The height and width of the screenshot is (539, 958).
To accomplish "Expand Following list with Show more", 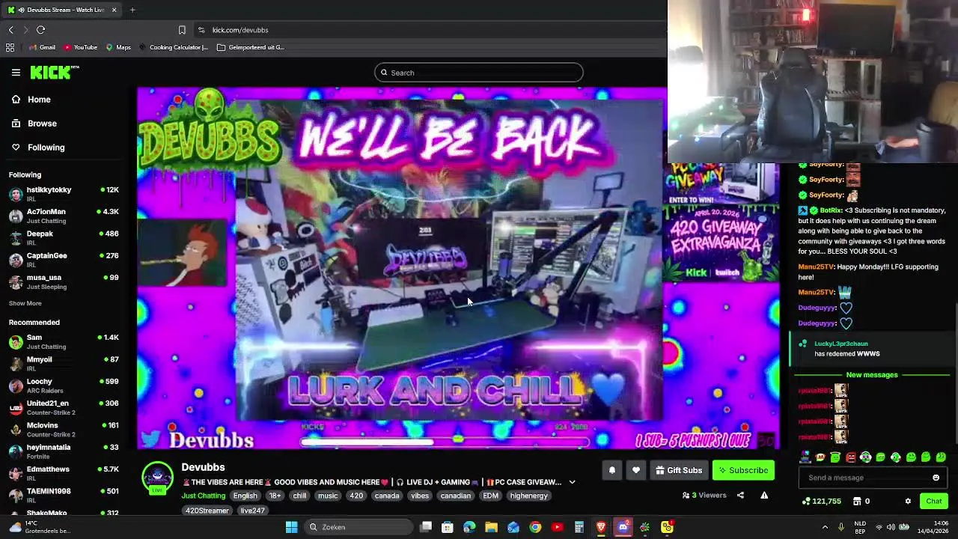I will (25, 303).
